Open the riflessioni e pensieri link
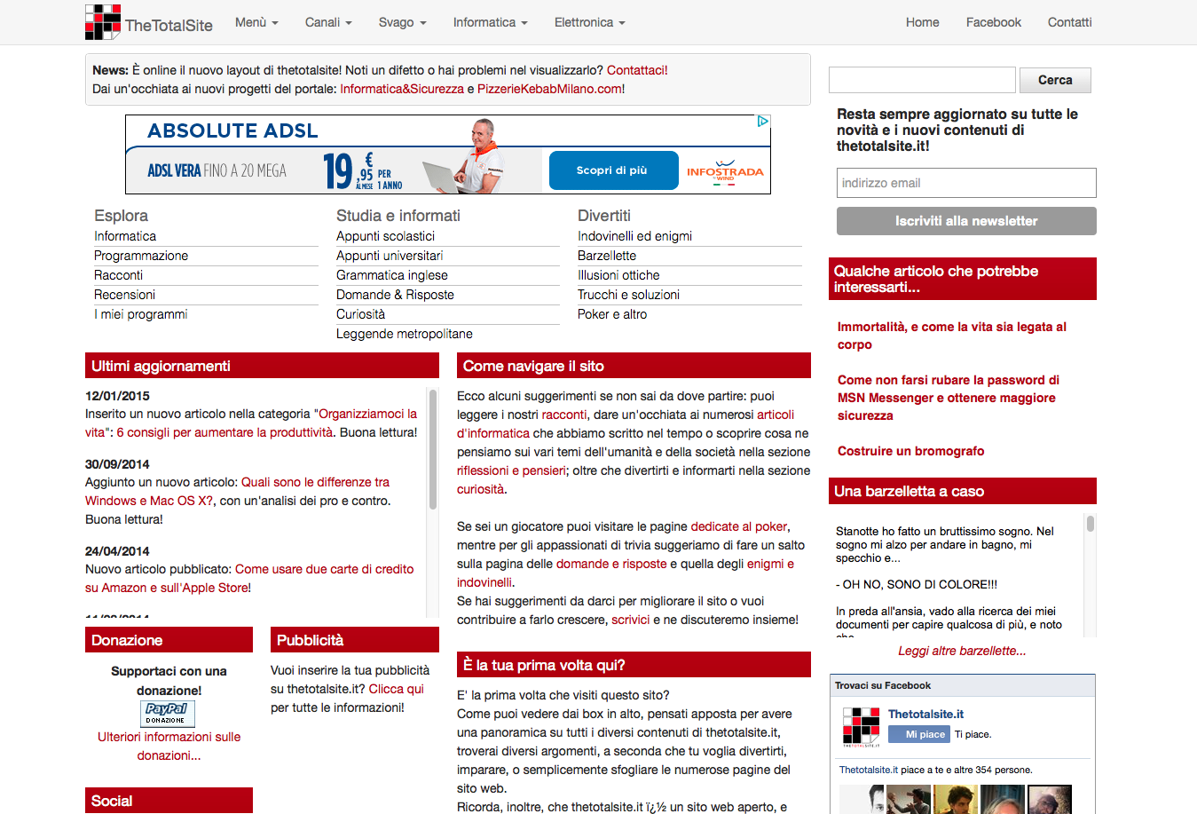 coord(511,470)
